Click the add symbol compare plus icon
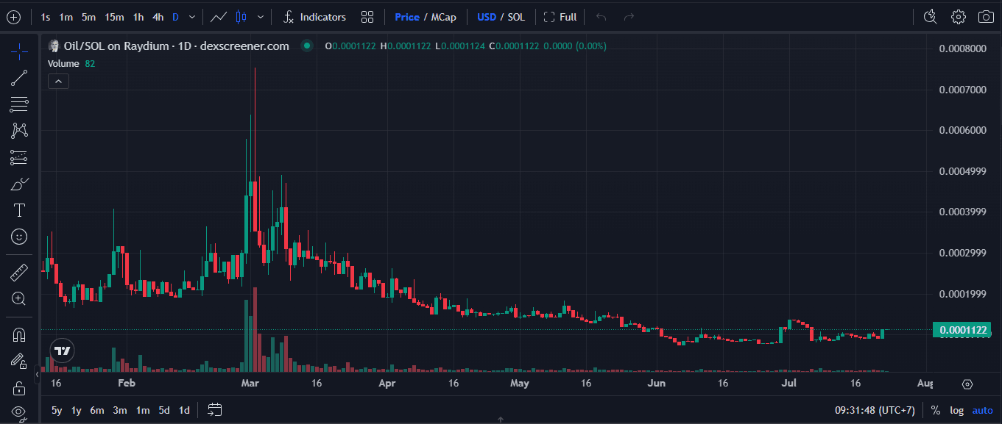The width and height of the screenshot is (1002, 424). [x=13, y=17]
